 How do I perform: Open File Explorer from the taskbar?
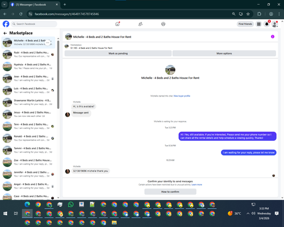click(114, 222)
